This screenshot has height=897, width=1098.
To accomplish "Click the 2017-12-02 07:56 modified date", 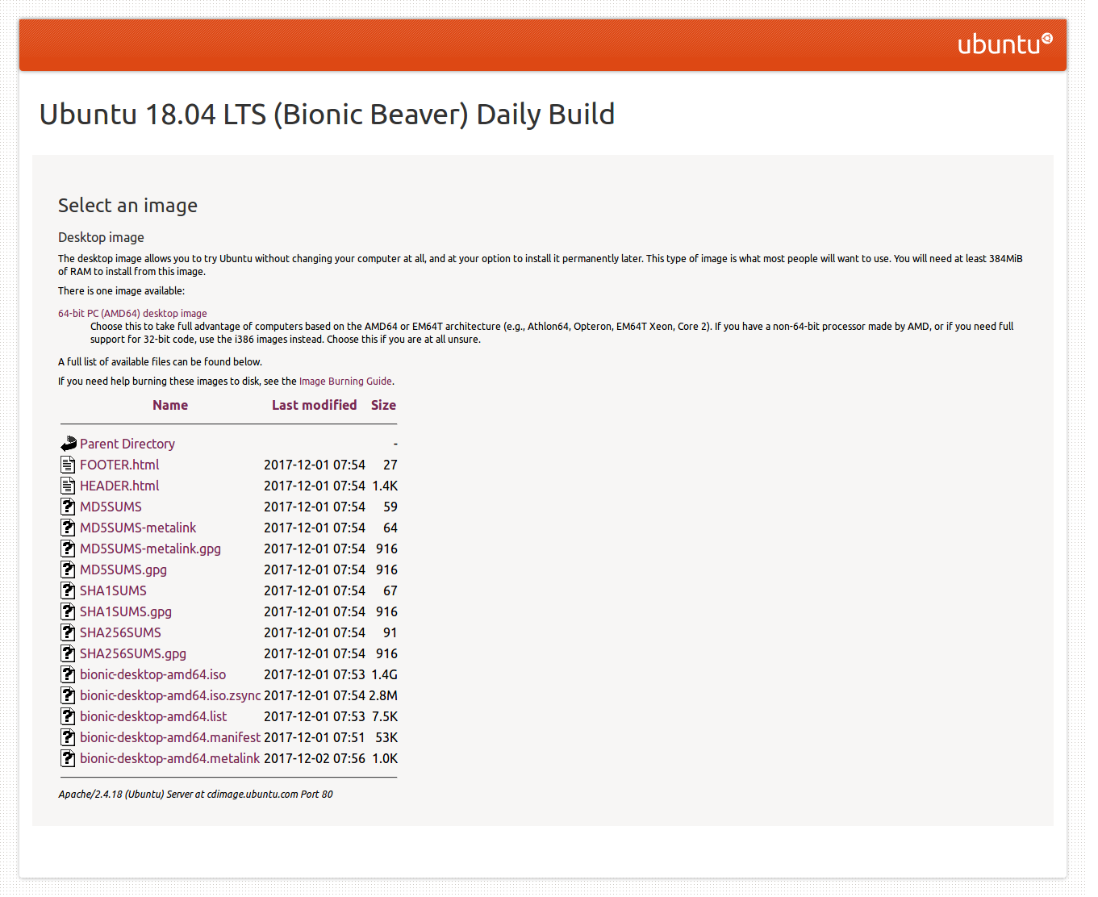I will [x=315, y=758].
